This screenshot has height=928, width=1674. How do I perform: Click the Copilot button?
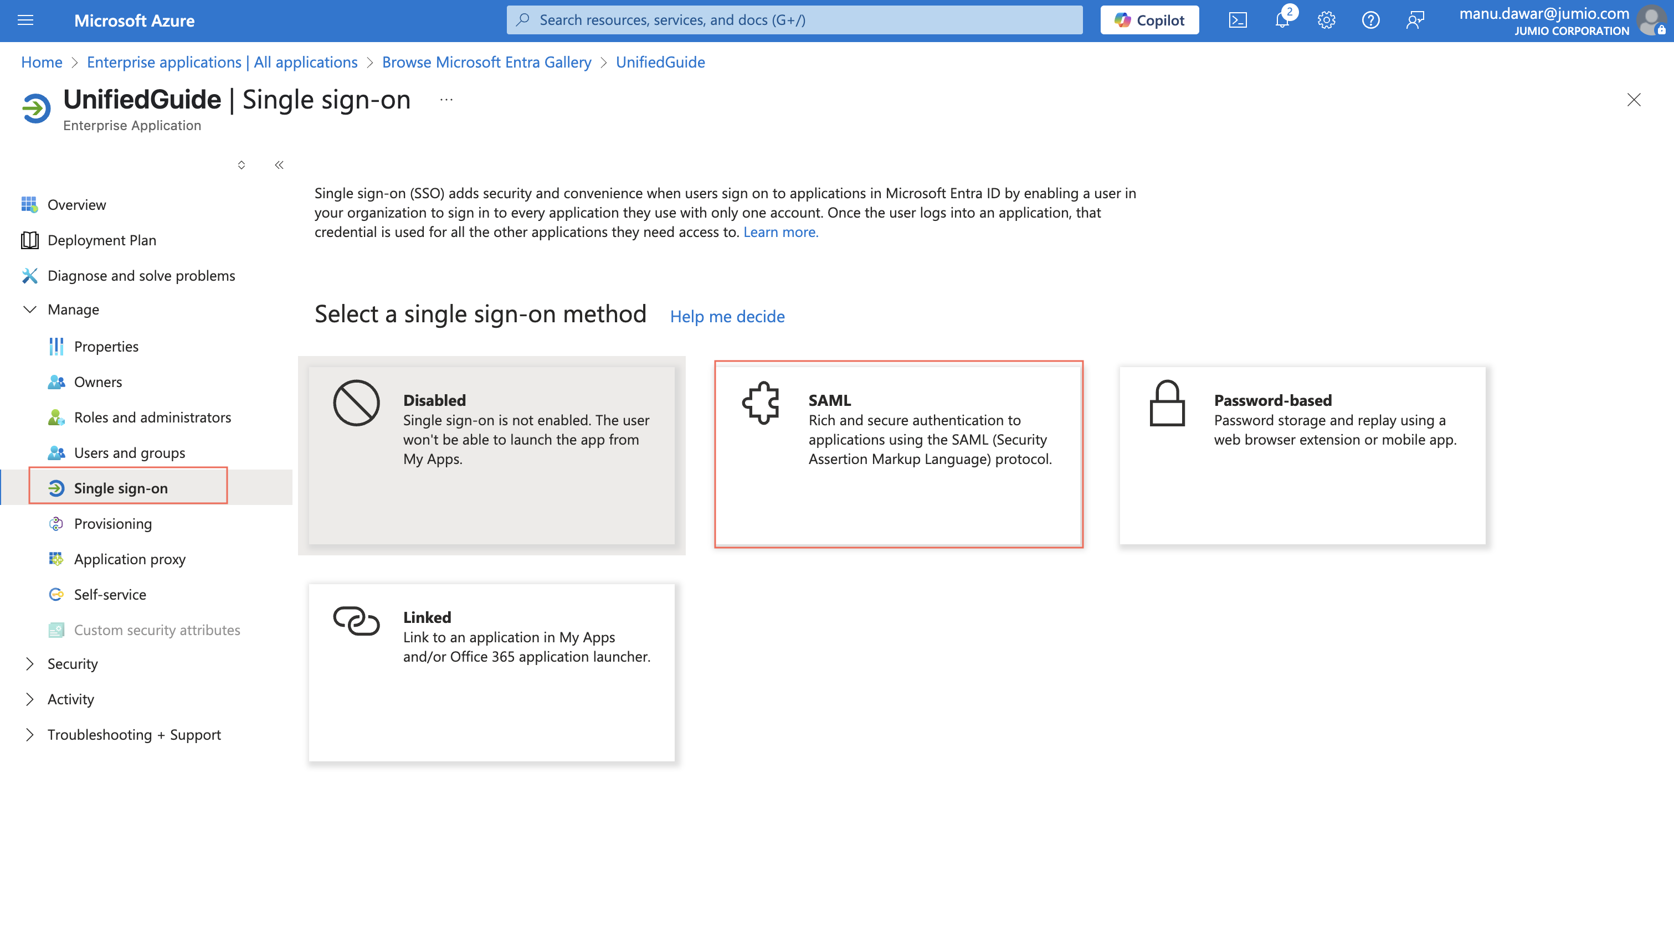click(1149, 20)
